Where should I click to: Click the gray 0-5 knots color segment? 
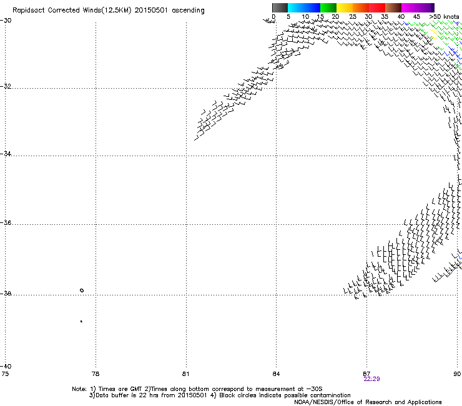click(280, 7)
